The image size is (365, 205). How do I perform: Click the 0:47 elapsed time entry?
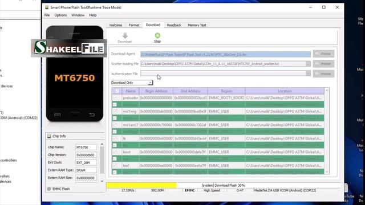coord(240,190)
